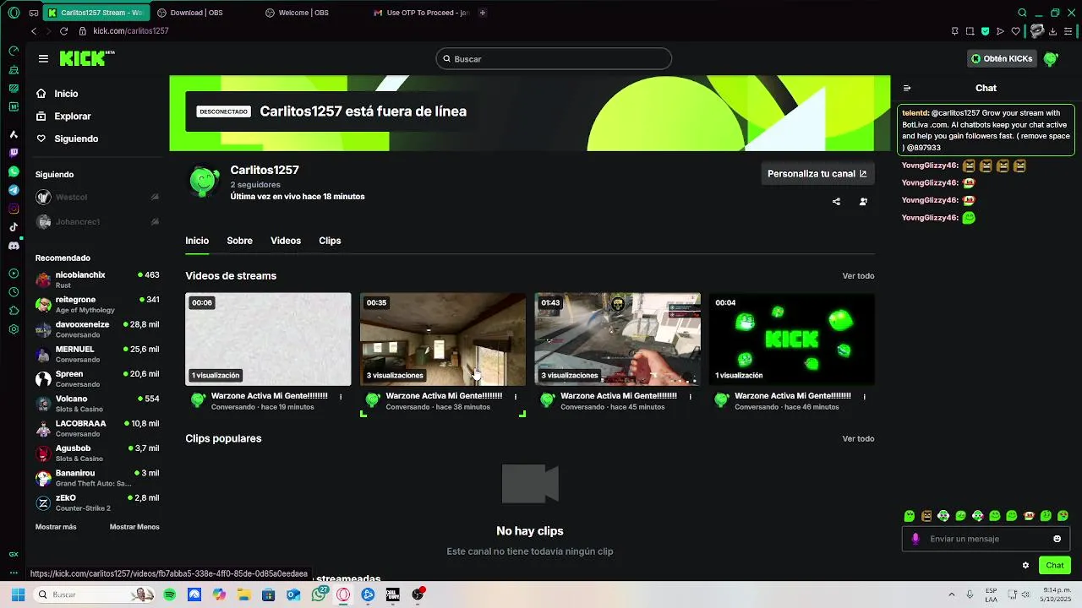1082x608 pixels.
Task: Open the 01:43 stream video thumbnail
Action: click(617, 339)
